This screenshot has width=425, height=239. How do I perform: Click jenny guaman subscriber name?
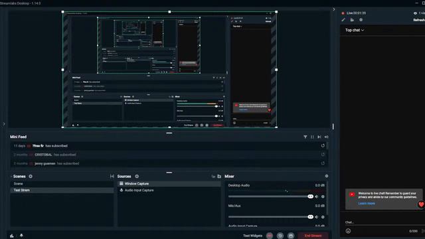click(x=45, y=163)
